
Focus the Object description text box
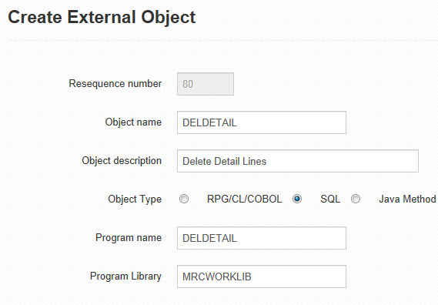point(298,161)
